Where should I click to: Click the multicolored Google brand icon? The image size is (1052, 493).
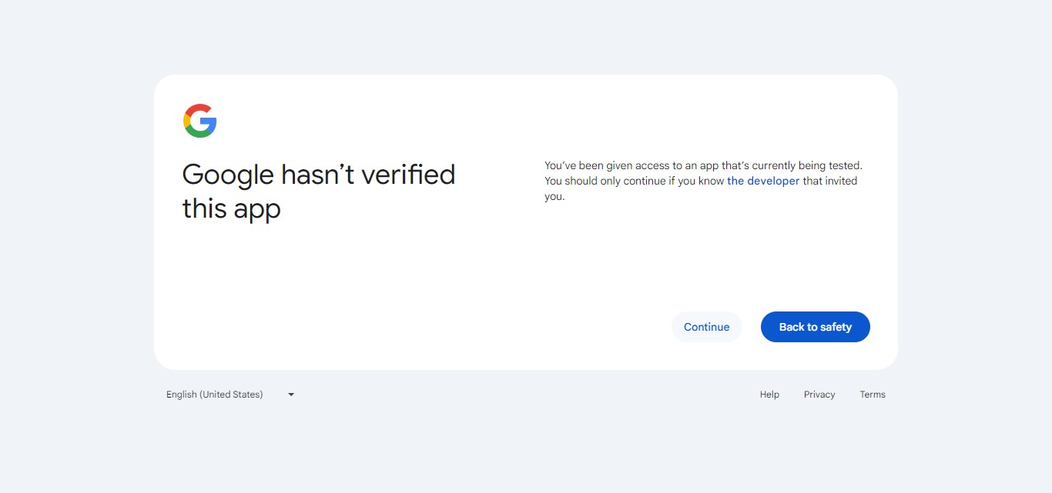(199, 121)
